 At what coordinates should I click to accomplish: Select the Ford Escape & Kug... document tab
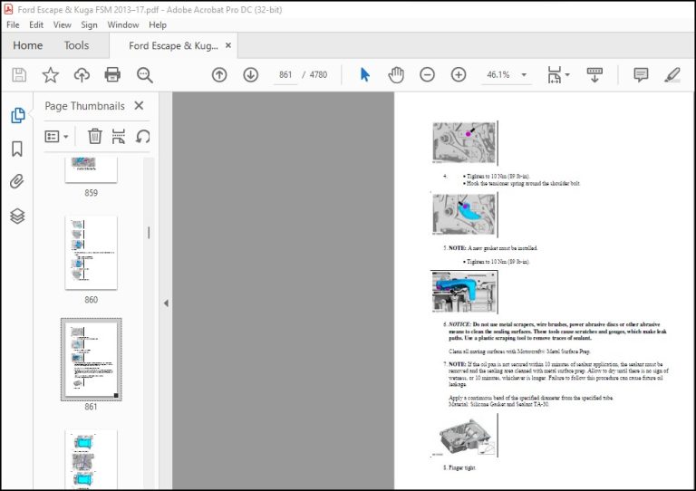(x=173, y=45)
